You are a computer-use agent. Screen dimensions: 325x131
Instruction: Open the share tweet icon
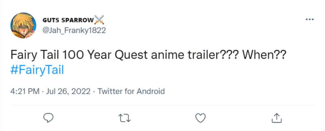tap(277, 118)
